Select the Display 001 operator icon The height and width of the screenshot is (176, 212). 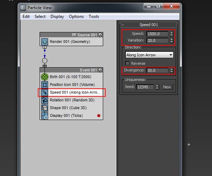[x=45, y=116]
